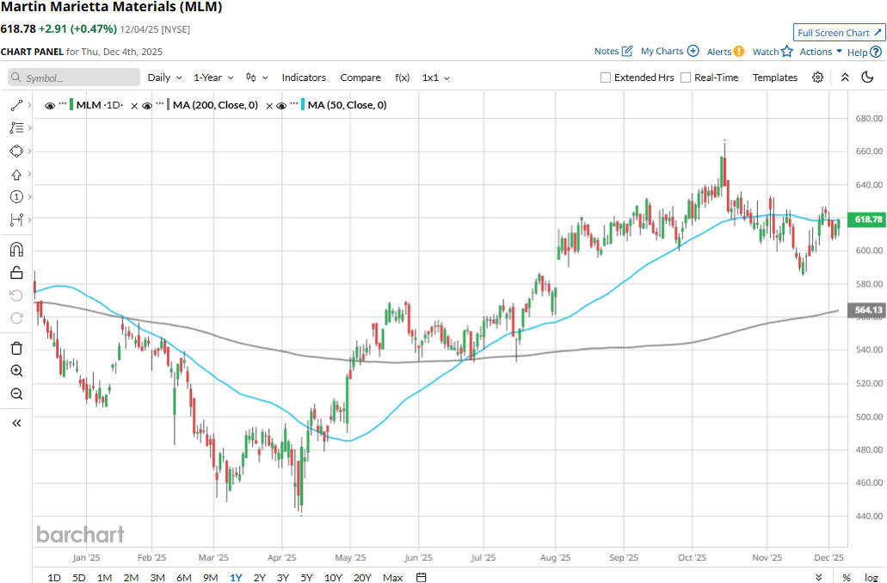Open the calendar date range picker
This screenshot has height=583, width=887.
[x=421, y=577]
